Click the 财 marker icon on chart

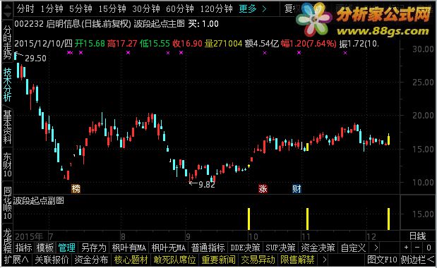pyautogui.click(x=297, y=189)
